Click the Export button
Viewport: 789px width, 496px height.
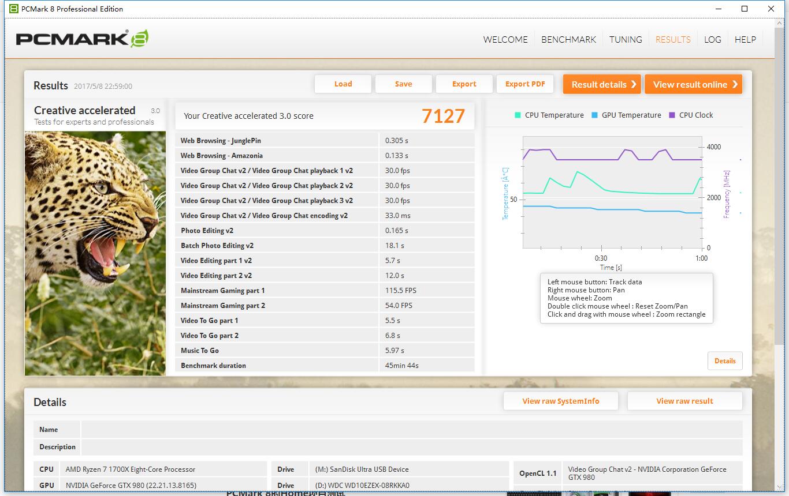464,84
